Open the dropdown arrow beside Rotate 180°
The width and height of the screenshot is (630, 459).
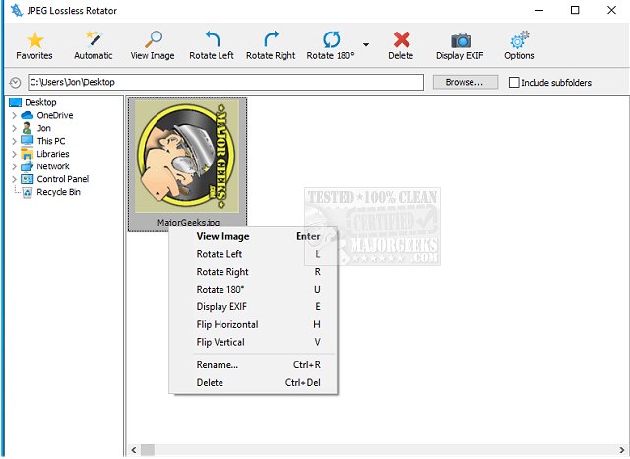(x=366, y=44)
